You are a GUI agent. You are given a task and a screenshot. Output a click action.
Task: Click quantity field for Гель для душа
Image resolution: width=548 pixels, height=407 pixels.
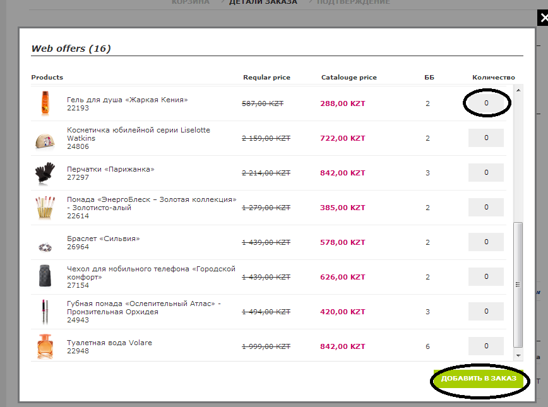[486, 103]
